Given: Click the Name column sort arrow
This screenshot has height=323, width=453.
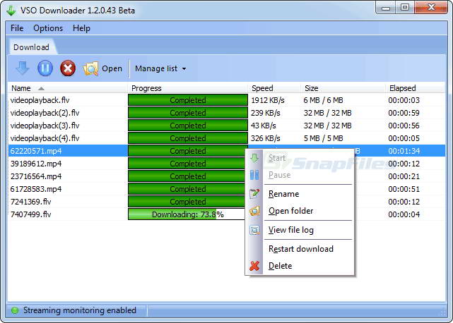Looking at the screenshot, I should tap(41, 89).
